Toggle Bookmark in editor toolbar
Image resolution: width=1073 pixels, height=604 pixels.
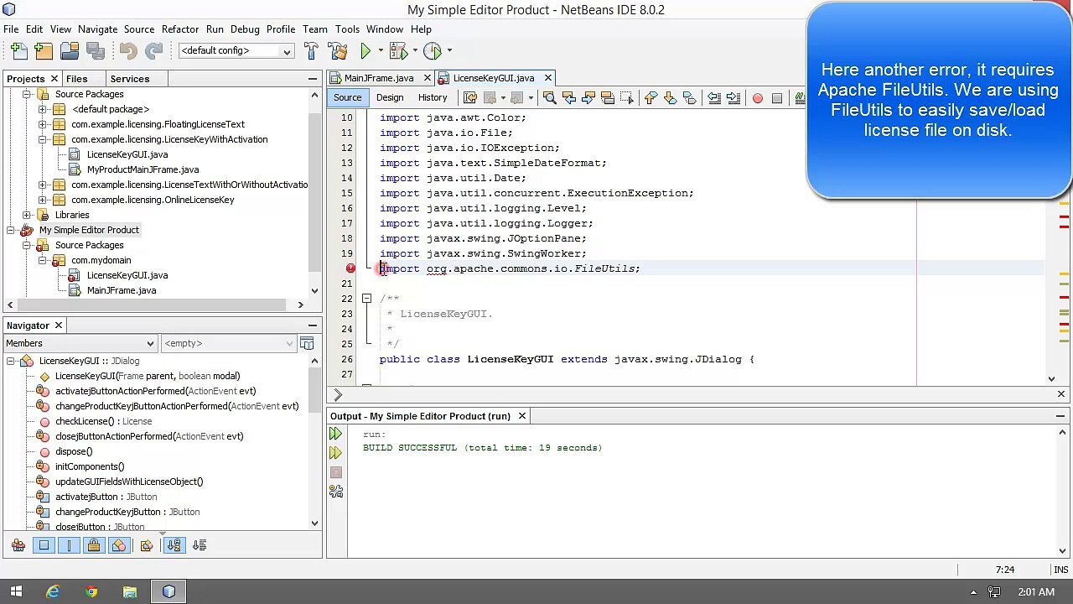pos(689,98)
